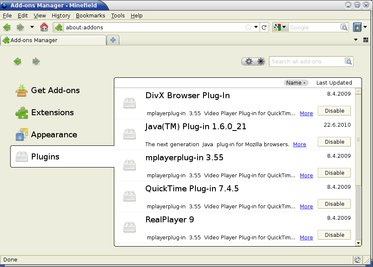The width and height of the screenshot is (373, 267).
Task: Go forward using the browser toolbar arrow
Action: [x=20, y=27]
